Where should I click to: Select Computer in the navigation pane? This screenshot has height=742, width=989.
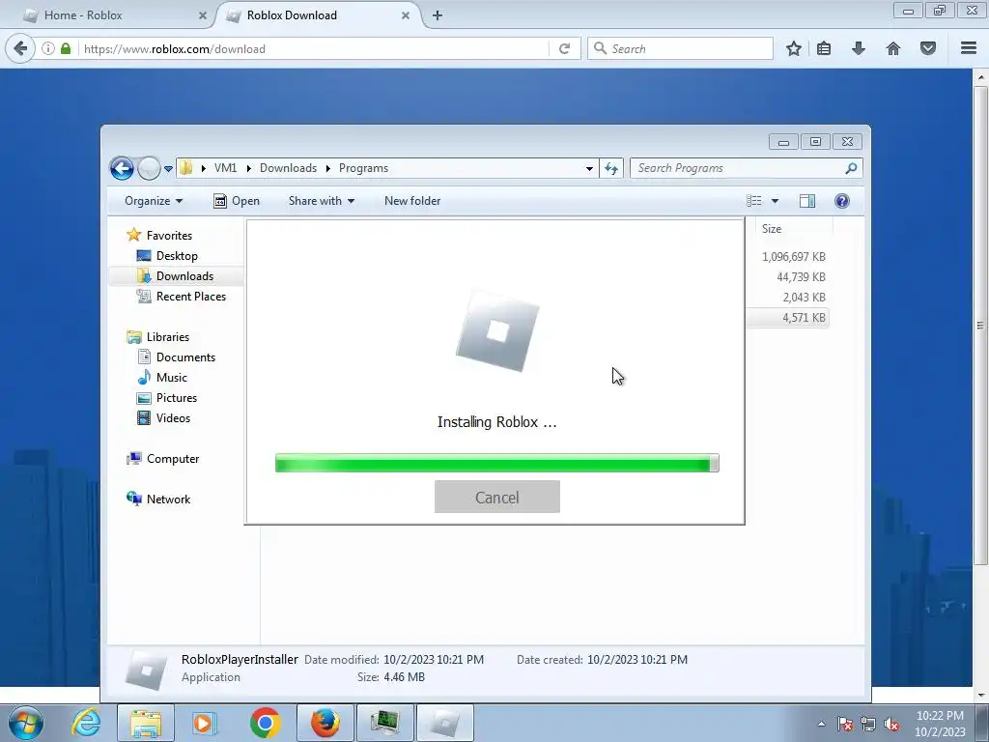coord(173,459)
